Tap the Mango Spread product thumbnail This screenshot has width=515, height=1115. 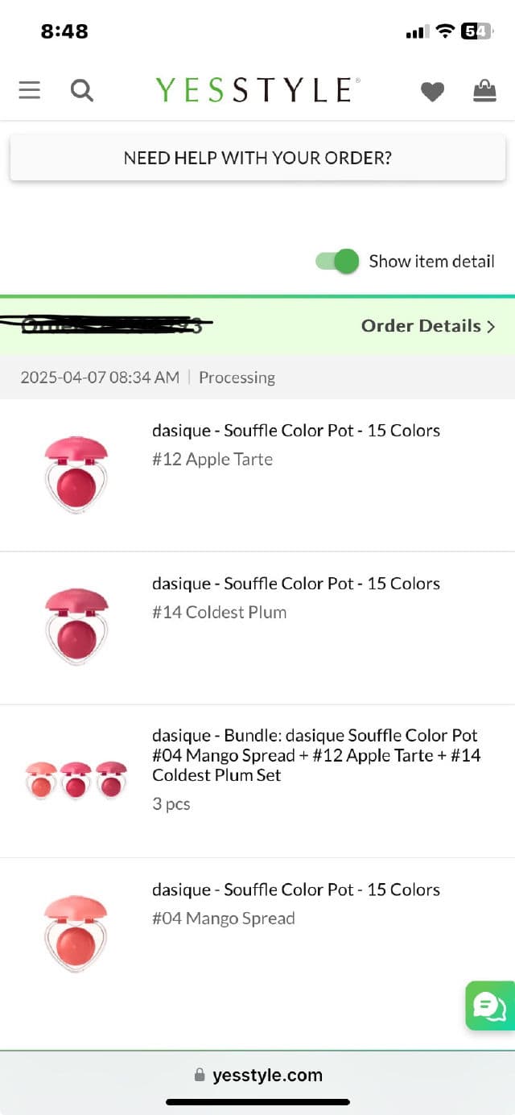click(x=76, y=933)
